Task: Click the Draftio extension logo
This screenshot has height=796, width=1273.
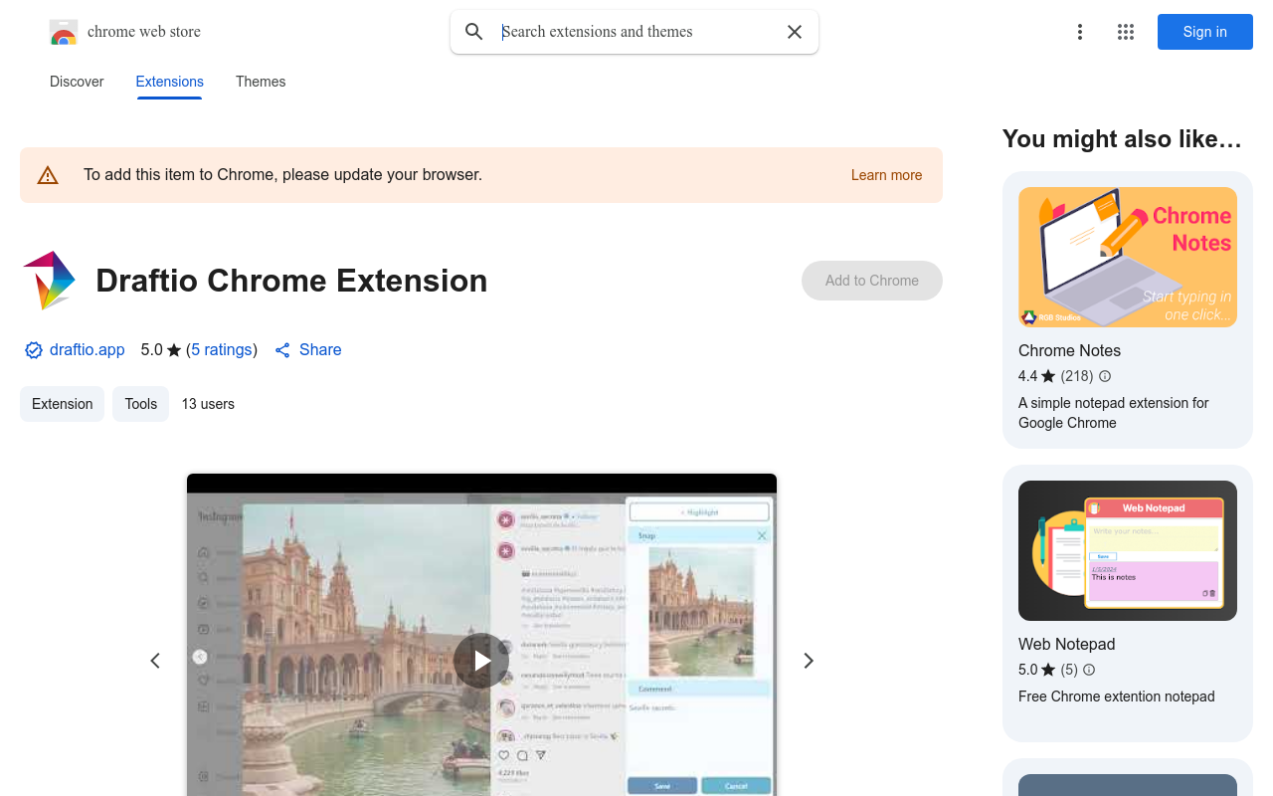Action: point(50,281)
